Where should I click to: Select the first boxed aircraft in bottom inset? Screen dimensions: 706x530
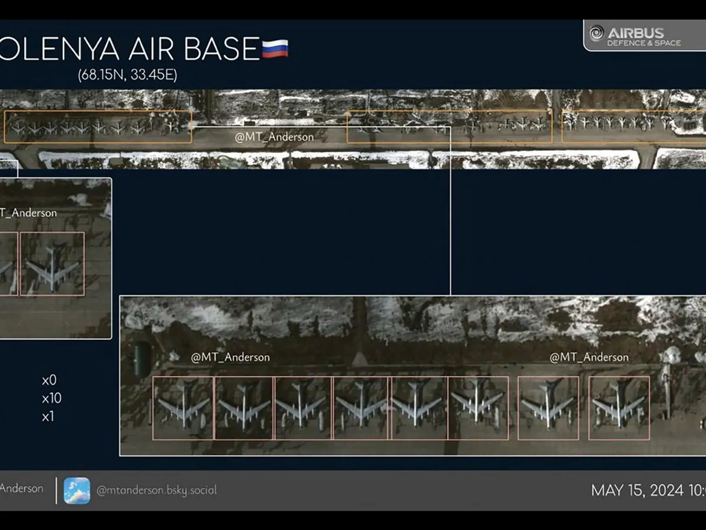click(x=183, y=408)
